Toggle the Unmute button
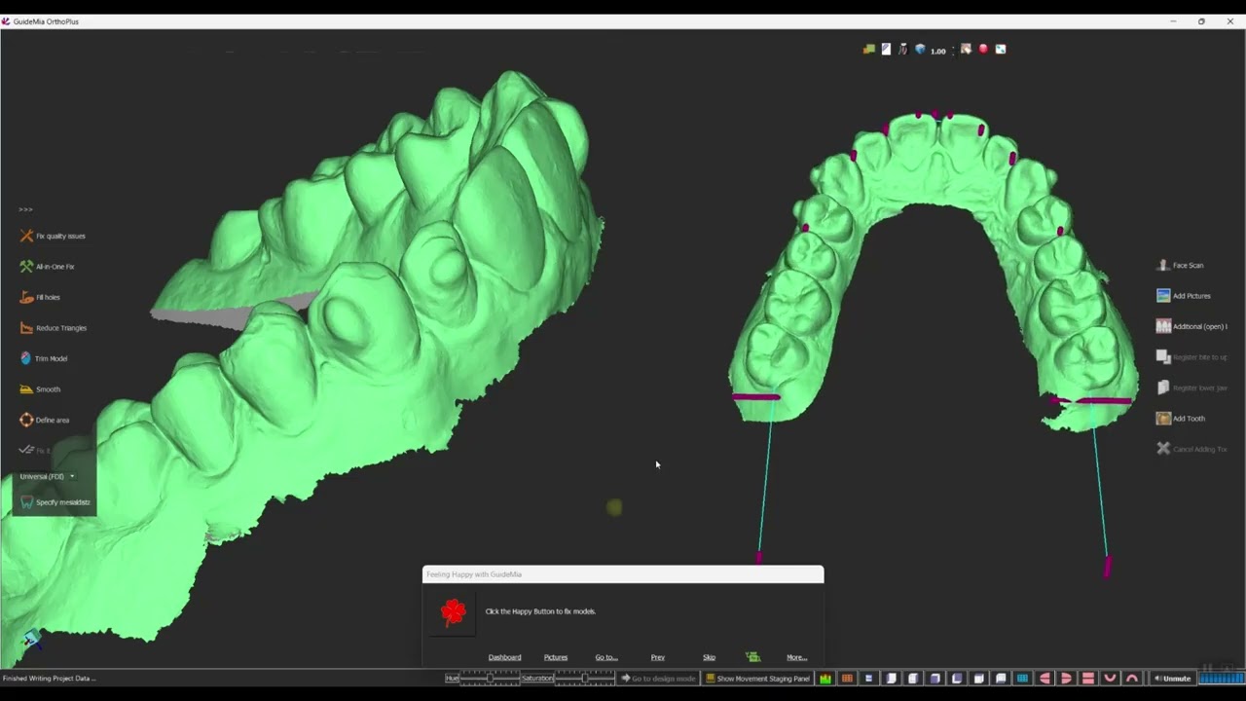1246x701 pixels. (1172, 679)
